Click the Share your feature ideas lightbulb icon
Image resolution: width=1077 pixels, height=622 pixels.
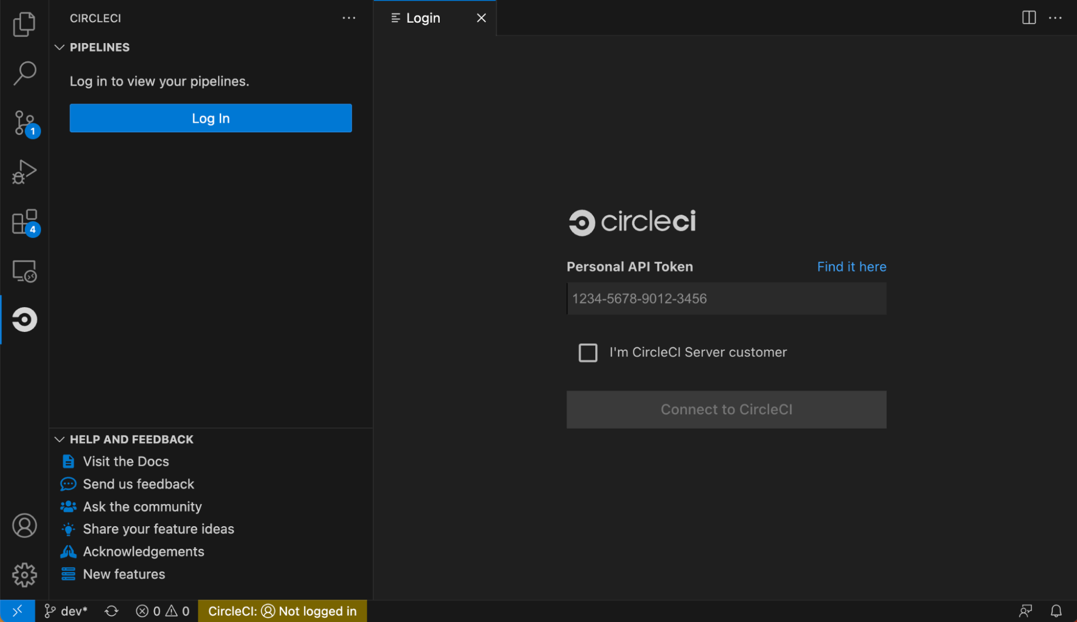pos(68,529)
